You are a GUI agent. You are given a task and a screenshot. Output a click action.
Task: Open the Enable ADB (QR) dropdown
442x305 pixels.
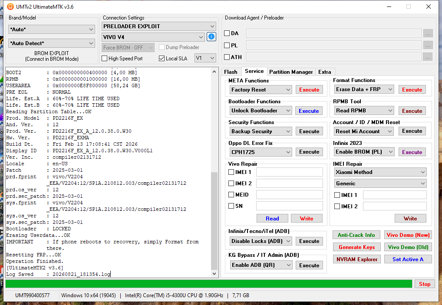click(261, 265)
